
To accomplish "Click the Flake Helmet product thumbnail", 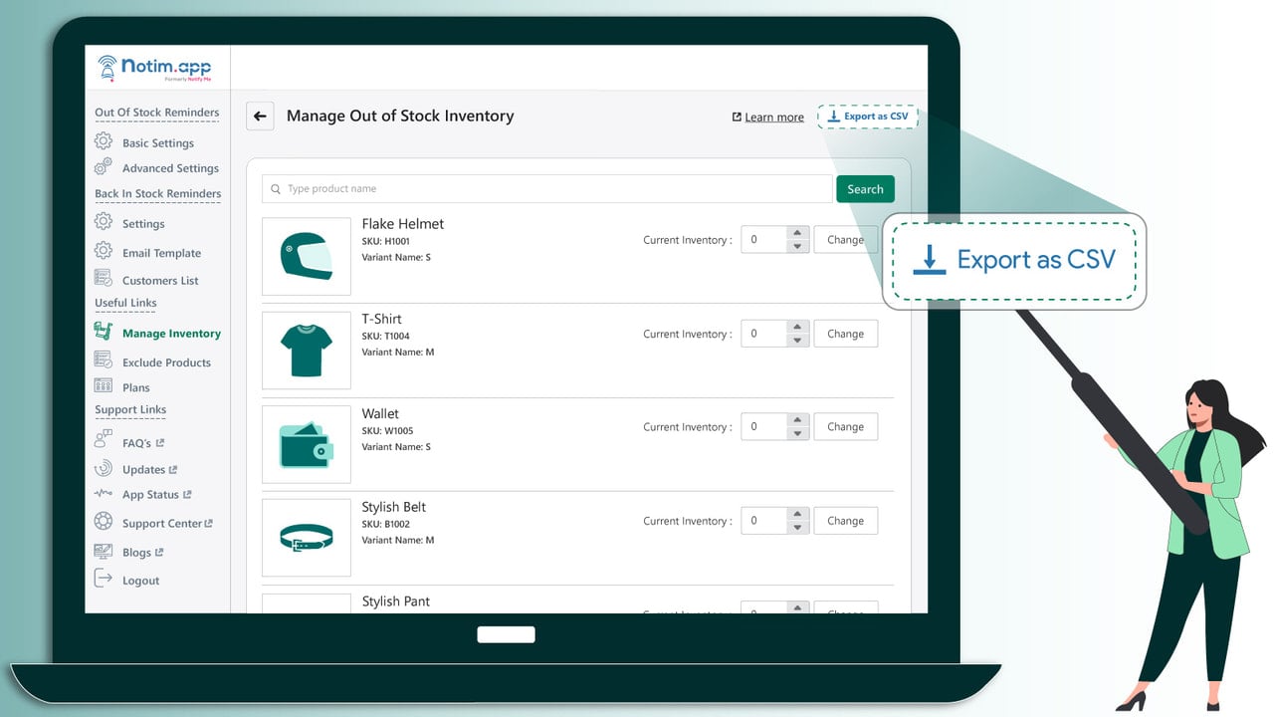I will pyautogui.click(x=307, y=257).
